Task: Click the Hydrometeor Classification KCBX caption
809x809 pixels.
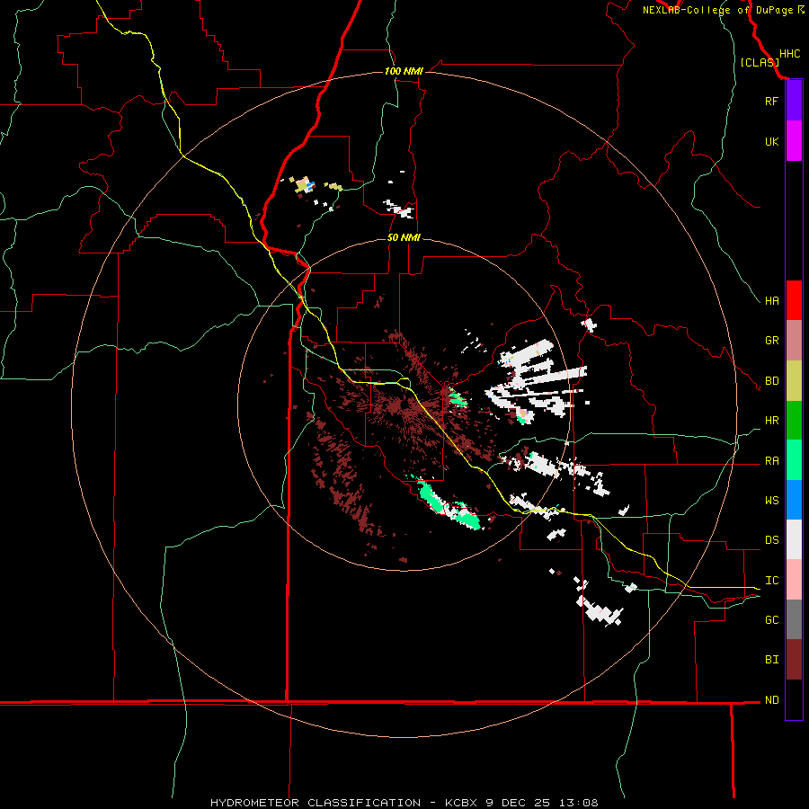Action: coord(404,803)
